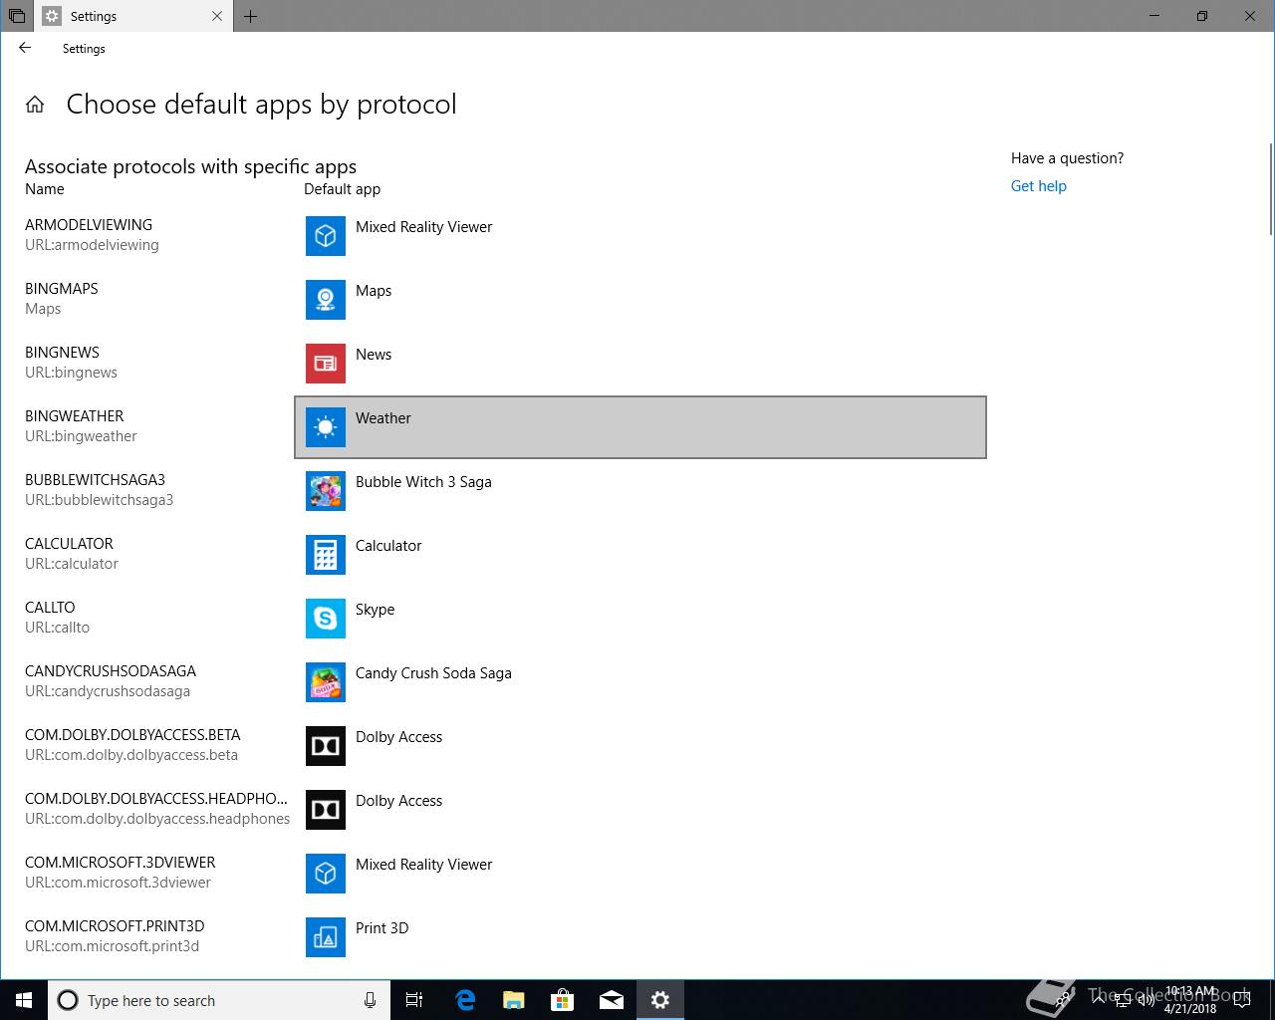Choose default app button labeled Maps
The width and height of the screenshot is (1275, 1020).
640,300
